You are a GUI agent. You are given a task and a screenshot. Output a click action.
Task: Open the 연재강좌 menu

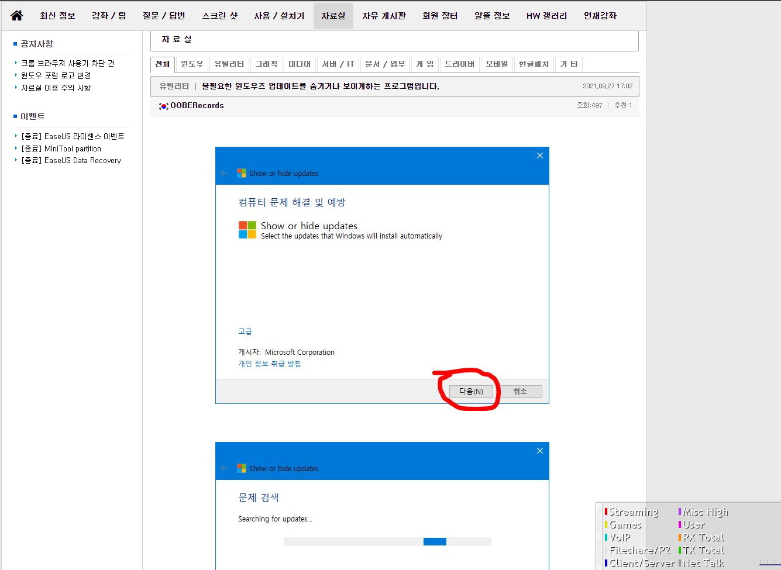pyautogui.click(x=600, y=16)
